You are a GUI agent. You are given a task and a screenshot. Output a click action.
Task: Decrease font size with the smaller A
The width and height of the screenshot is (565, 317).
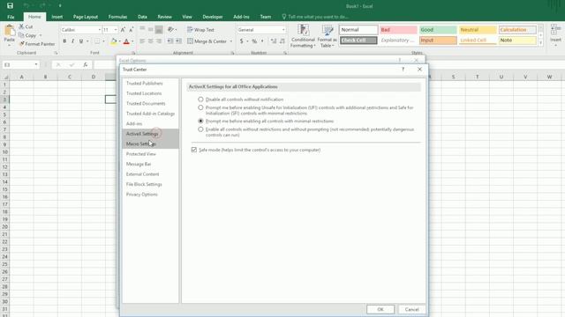pos(132,29)
